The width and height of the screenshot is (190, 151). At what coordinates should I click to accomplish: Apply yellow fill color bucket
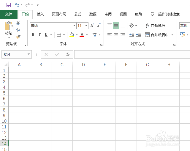[x=72, y=35]
